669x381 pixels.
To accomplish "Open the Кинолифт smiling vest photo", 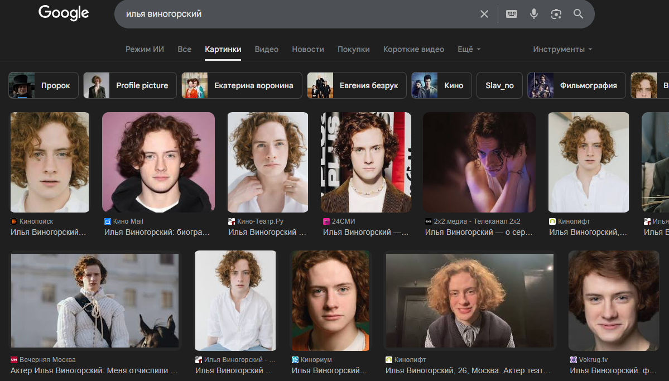I will coord(470,300).
